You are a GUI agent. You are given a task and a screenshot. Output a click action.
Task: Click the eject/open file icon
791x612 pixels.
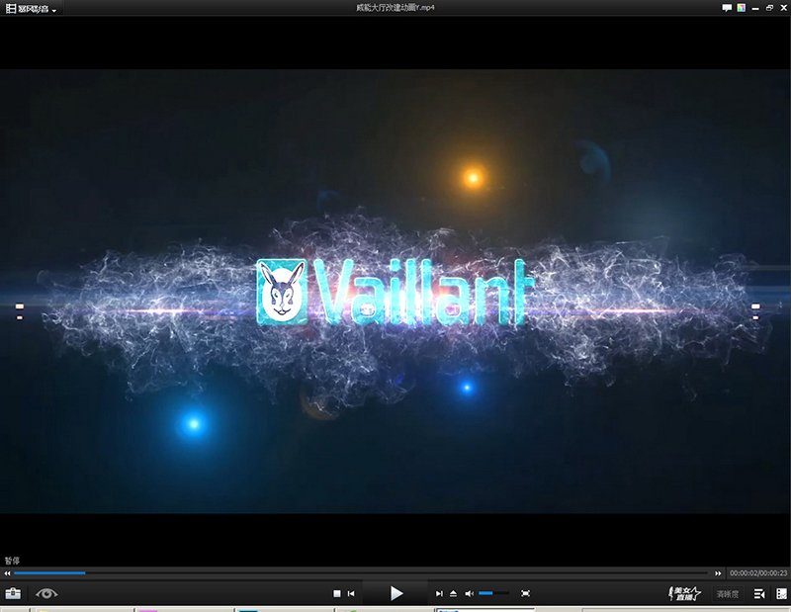(454, 593)
